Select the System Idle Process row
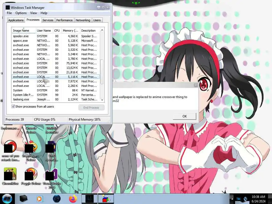This screenshot has height=204, width=272. click(56, 95)
